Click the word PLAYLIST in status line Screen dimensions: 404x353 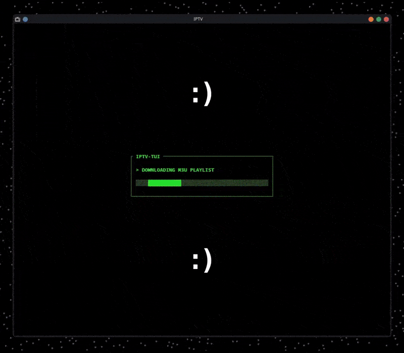tap(202, 170)
